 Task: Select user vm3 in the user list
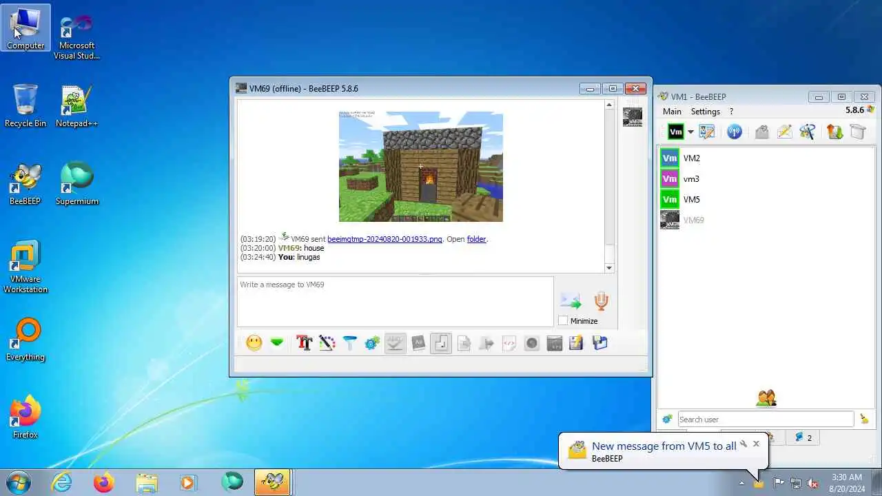(x=766, y=179)
